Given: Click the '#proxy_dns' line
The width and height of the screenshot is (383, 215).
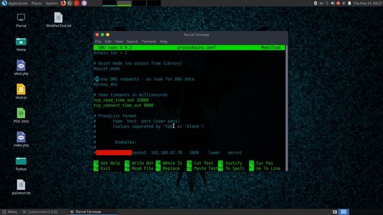Looking at the screenshot, I should coord(105,84).
